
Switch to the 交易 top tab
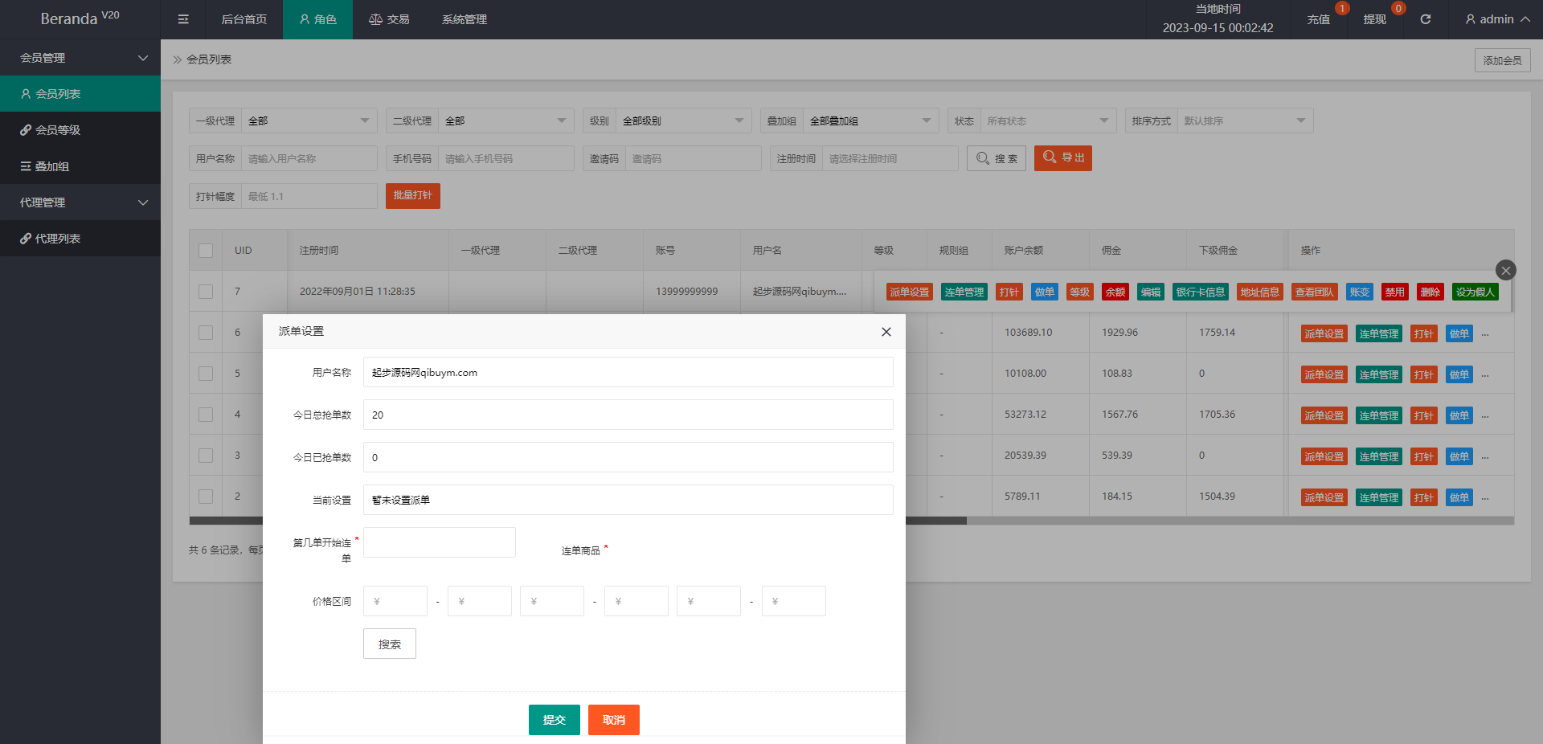pyautogui.click(x=389, y=19)
